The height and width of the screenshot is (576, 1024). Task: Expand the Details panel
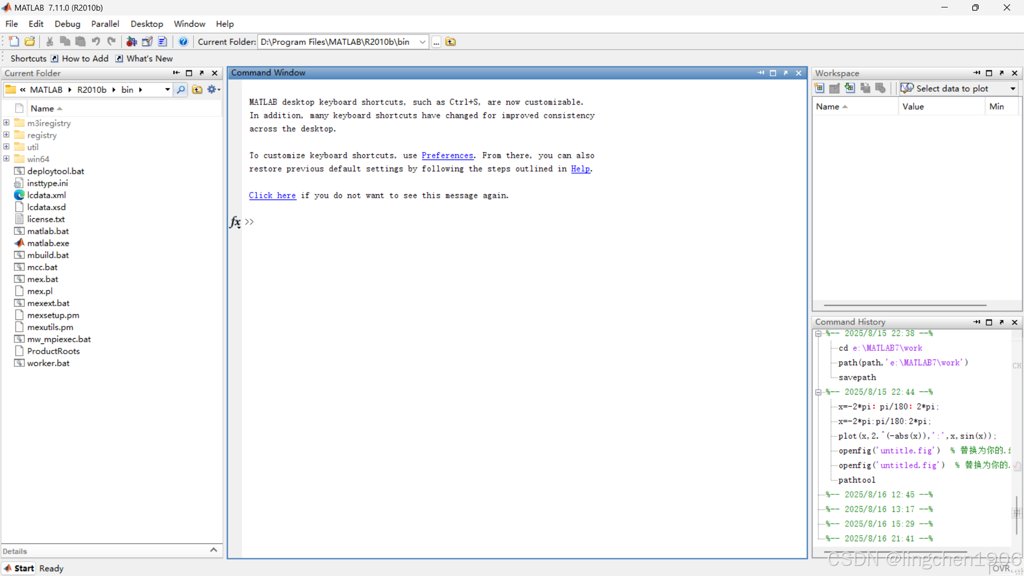[x=213, y=550]
